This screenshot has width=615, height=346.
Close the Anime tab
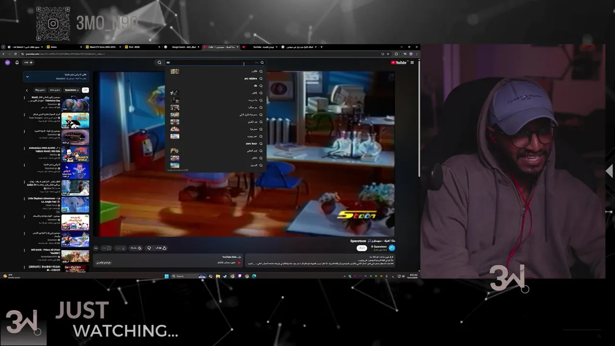click(81, 47)
